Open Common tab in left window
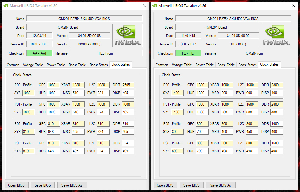300x192 pixels. point(13,65)
